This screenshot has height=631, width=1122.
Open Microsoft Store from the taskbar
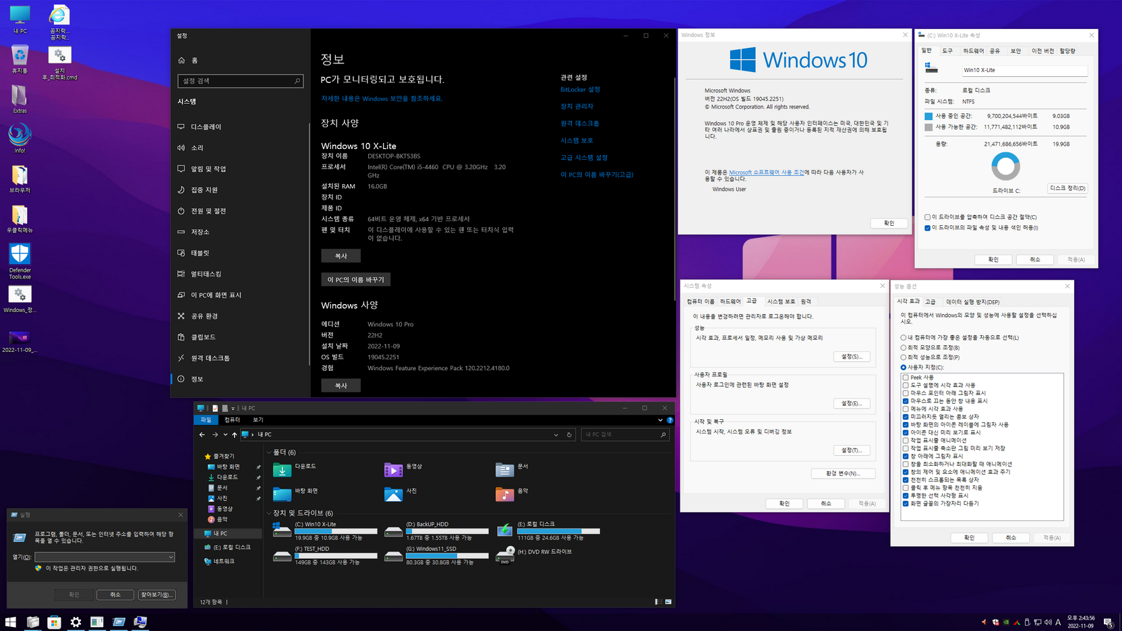[54, 622]
